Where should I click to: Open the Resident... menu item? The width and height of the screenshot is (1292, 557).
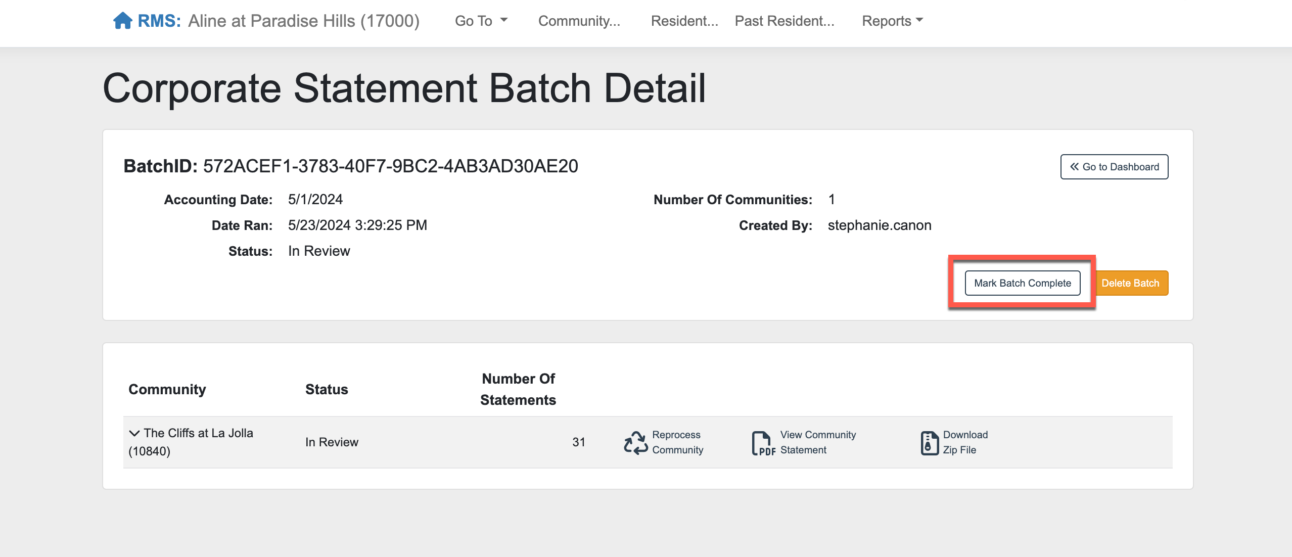point(684,21)
